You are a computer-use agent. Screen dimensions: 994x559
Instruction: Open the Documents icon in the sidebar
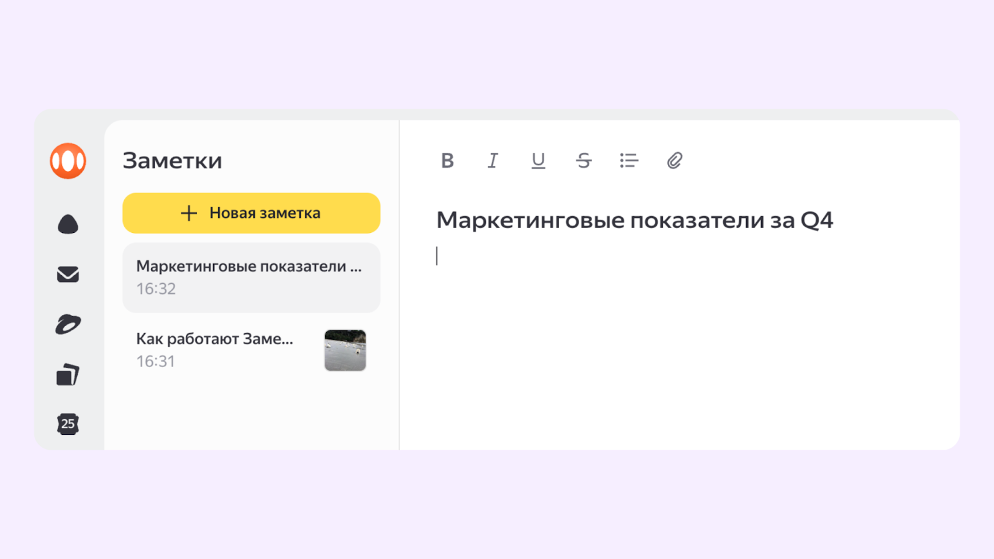pyautogui.click(x=68, y=373)
